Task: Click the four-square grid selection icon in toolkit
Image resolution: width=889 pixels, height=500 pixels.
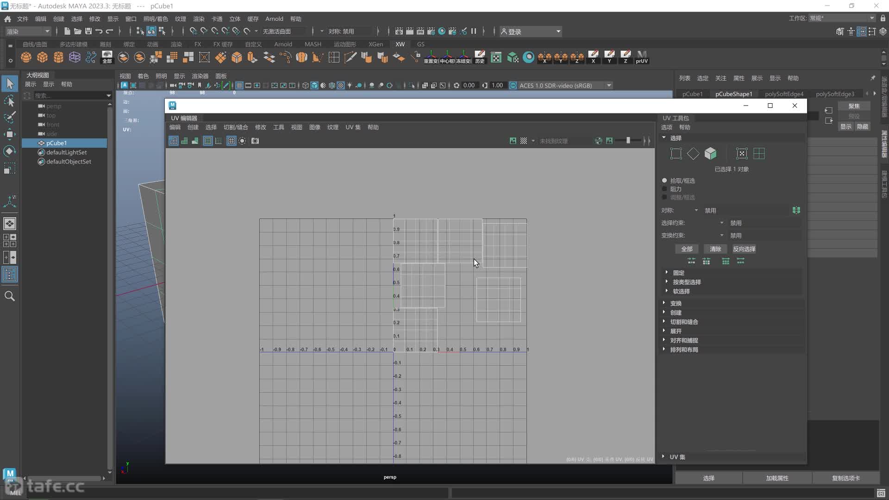Action: click(x=759, y=154)
